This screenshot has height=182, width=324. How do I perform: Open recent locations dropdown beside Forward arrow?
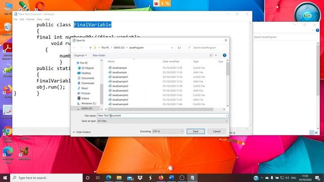(x=86, y=48)
